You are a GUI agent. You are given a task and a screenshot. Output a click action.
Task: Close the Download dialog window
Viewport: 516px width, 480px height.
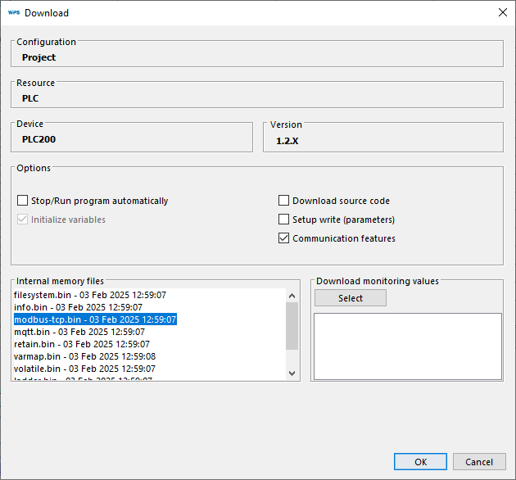[x=502, y=12]
